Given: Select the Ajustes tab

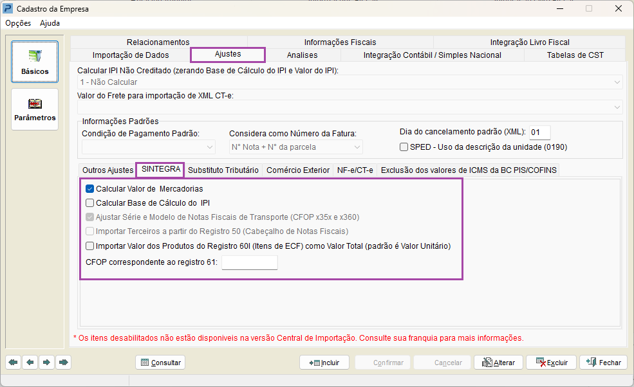Looking at the screenshot, I should point(228,54).
